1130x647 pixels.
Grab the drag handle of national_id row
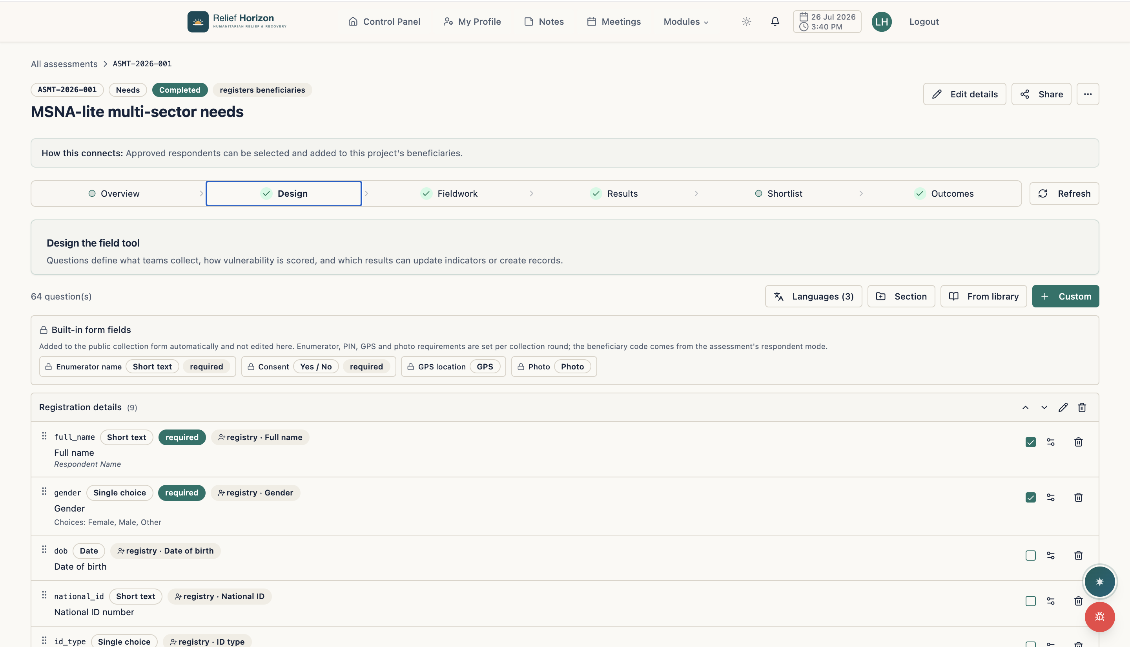[x=44, y=595]
